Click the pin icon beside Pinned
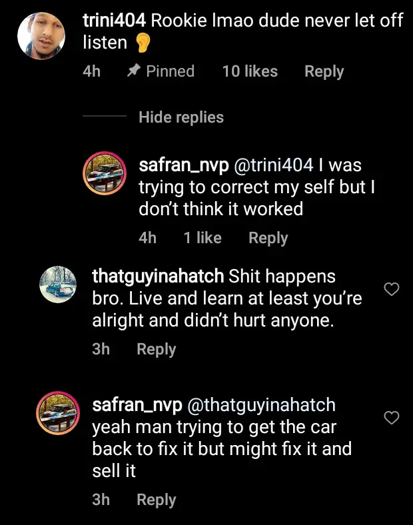 (x=132, y=71)
